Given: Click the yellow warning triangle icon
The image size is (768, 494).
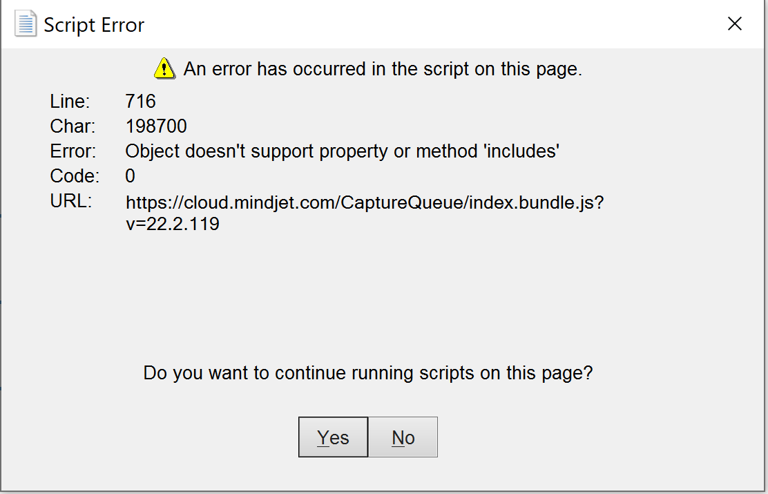Looking at the screenshot, I should 164,68.
